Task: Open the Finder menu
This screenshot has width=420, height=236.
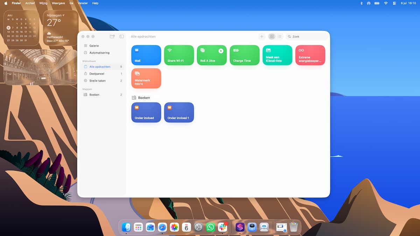Action: tap(16, 3)
